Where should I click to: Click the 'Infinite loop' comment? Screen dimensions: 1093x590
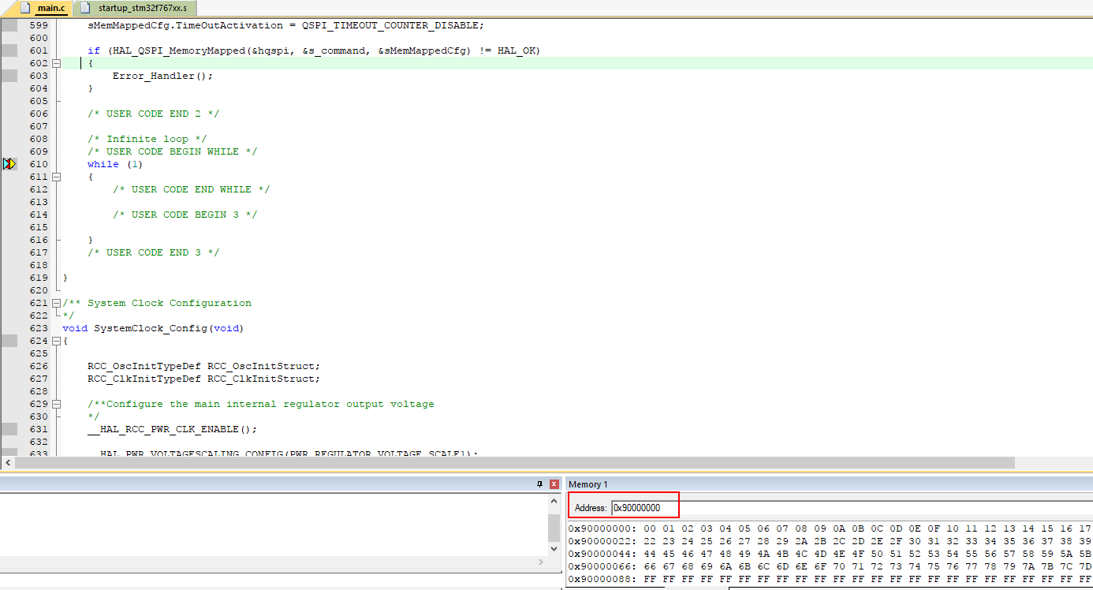(x=147, y=139)
